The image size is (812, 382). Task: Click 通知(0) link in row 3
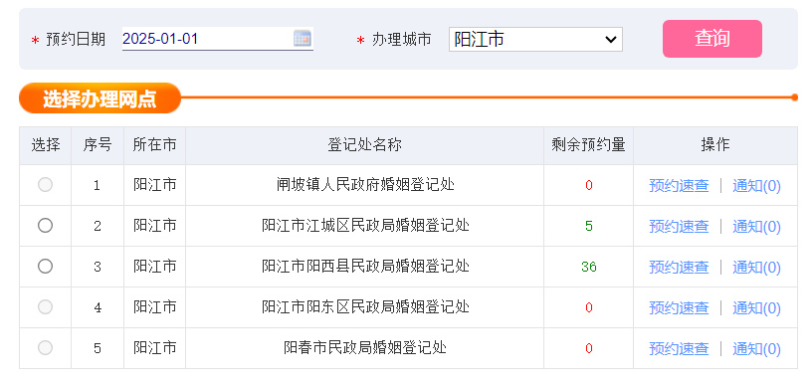coord(756,268)
